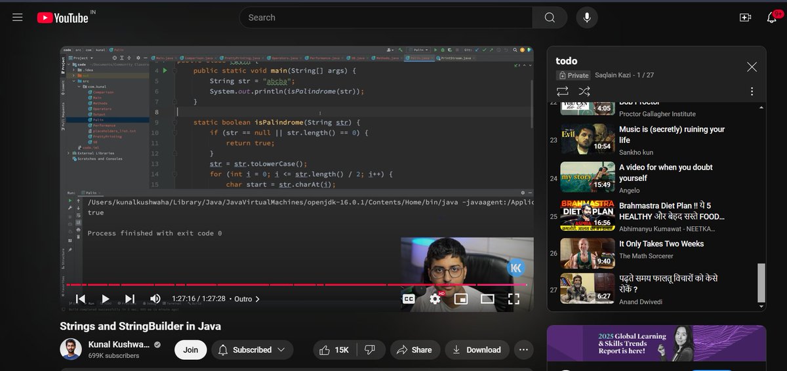Screen dimensions: 787x371
Task: Dislike the video
Action: click(x=370, y=349)
